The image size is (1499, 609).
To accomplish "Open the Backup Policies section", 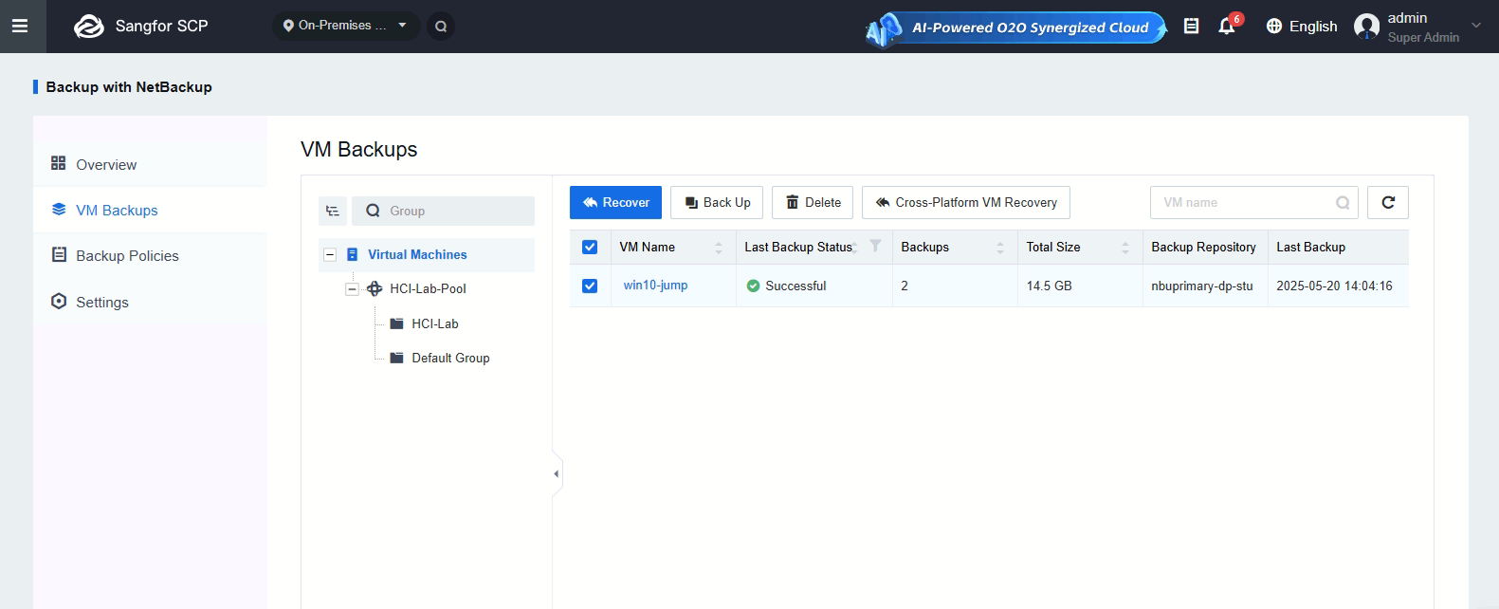I will [x=150, y=255].
